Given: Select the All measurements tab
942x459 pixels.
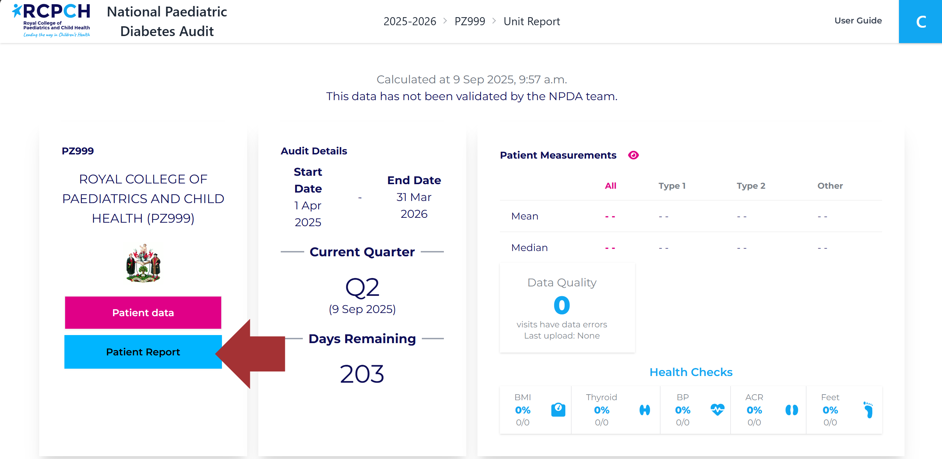Looking at the screenshot, I should click(610, 186).
